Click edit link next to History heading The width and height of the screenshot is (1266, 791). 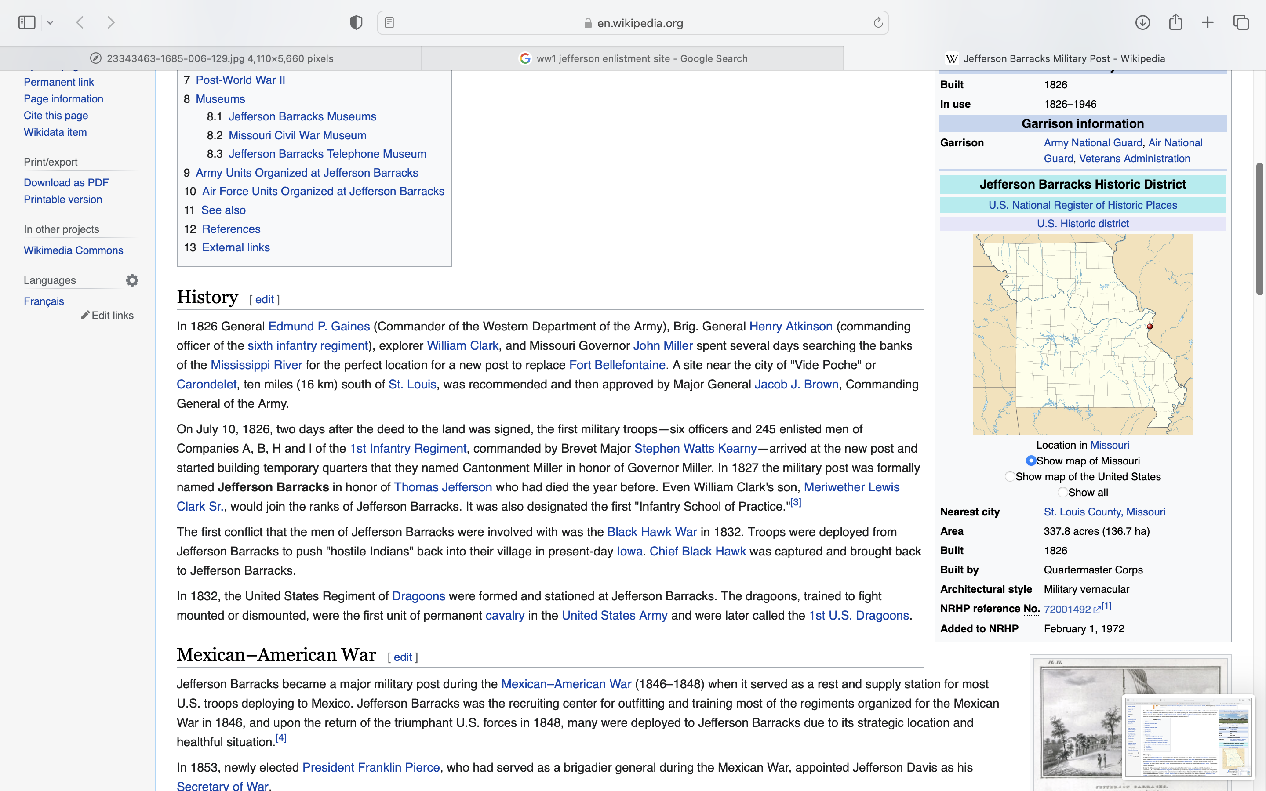(x=264, y=300)
